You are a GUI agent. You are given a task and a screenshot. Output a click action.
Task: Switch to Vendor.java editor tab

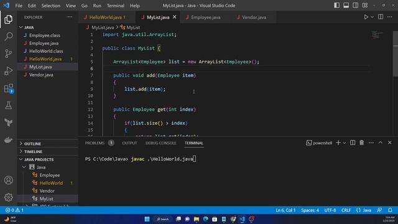(x=254, y=17)
